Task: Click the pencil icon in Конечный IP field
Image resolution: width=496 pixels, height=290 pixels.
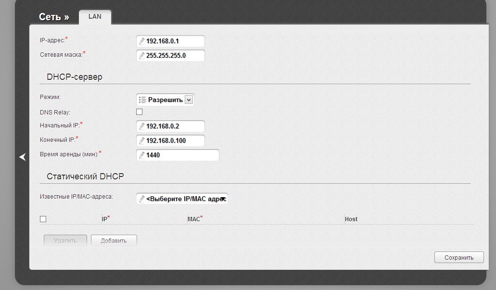Action: (142, 140)
